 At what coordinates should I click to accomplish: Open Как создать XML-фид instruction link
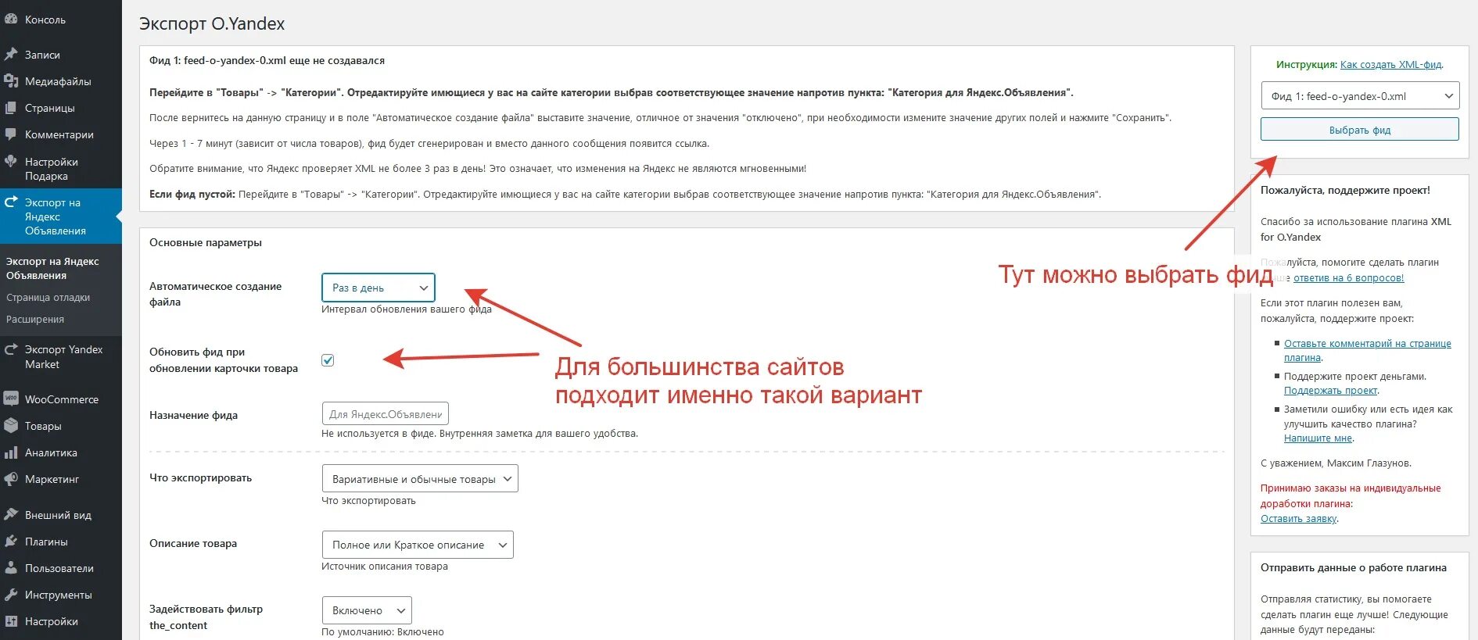click(1390, 65)
